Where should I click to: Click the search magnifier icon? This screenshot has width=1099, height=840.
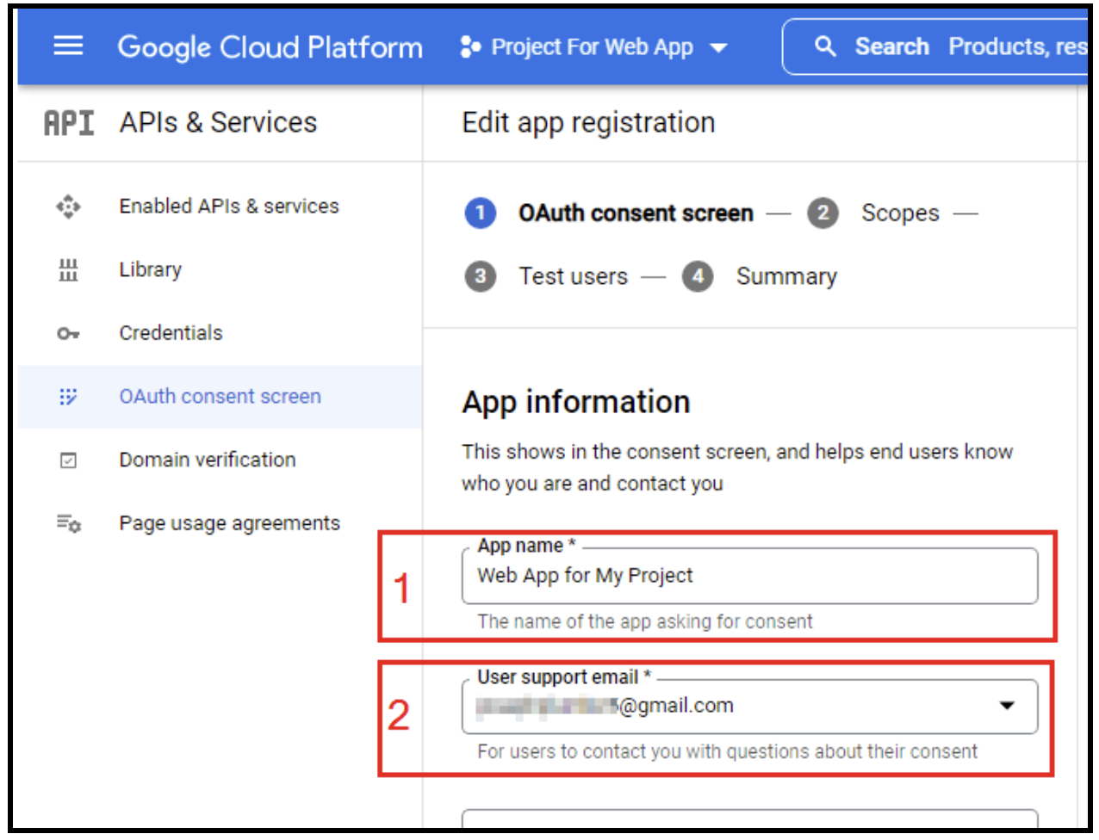pos(824,46)
